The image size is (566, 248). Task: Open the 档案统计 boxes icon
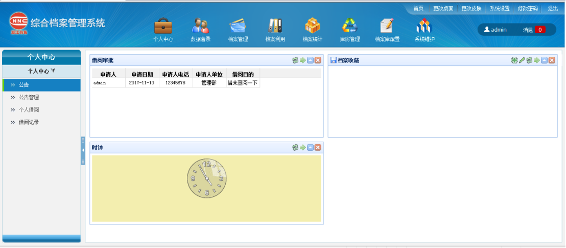(x=313, y=26)
